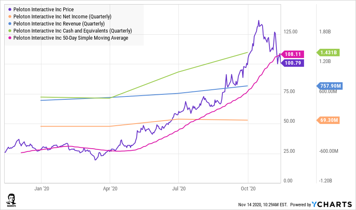Click the 125.00 price axis label
Viewport: 356px width, 210px height.
(290, 32)
